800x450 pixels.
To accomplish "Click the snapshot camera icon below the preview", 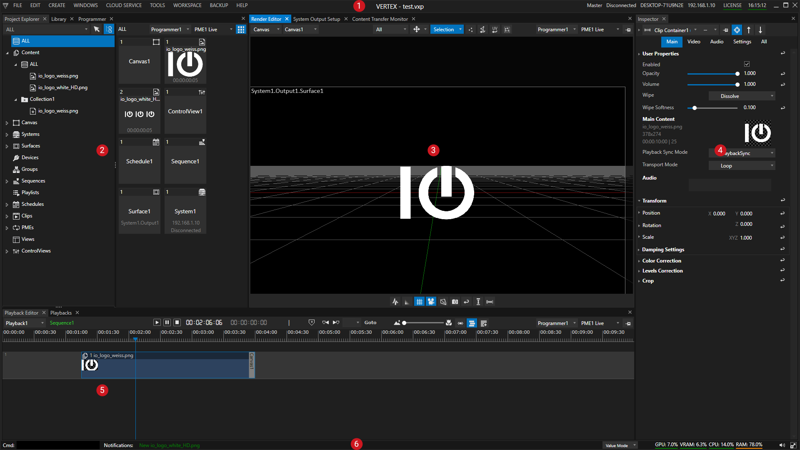I will click(x=455, y=302).
